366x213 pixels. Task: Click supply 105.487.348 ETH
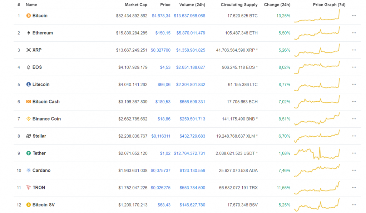pyautogui.click(x=241, y=33)
